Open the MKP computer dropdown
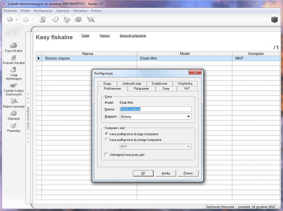The height and width of the screenshot is (211, 283). point(188,146)
